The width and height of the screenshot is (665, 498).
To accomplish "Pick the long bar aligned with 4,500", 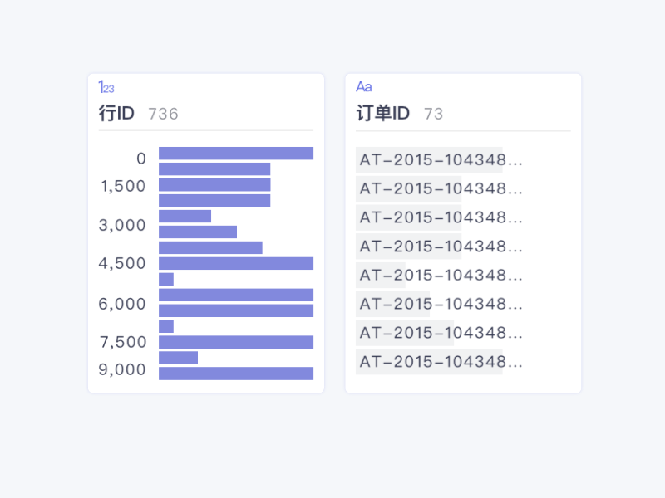I will [x=236, y=263].
